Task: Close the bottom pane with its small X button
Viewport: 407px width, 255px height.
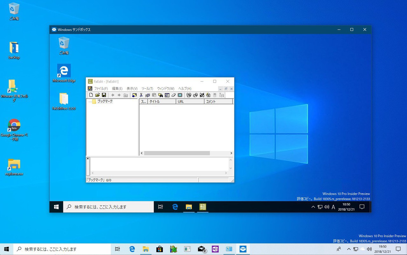Action: tap(88, 159)
